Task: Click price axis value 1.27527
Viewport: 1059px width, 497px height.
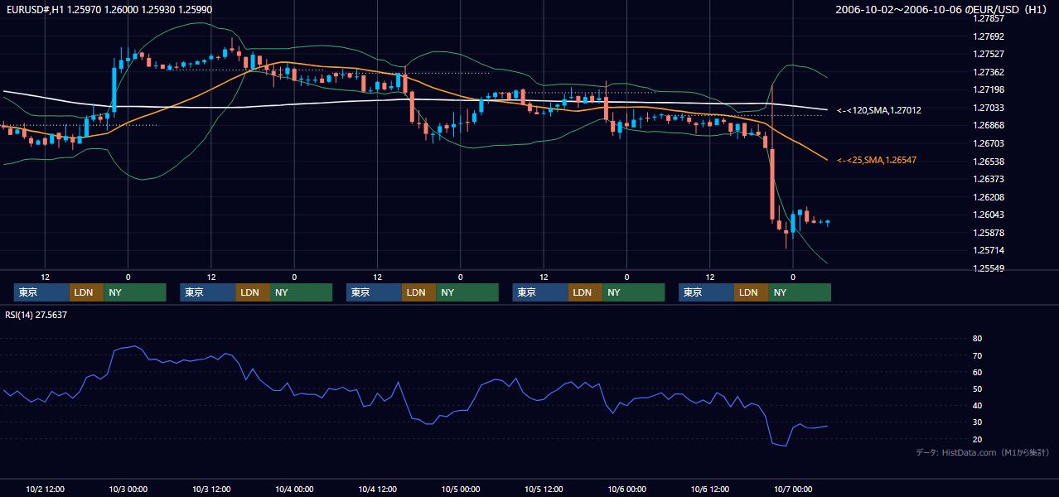Action: click(x=988, y=54)
